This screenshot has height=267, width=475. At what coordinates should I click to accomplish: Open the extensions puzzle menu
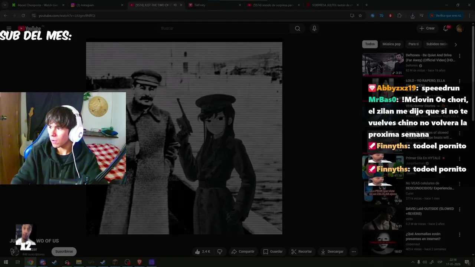coord(399,16)
